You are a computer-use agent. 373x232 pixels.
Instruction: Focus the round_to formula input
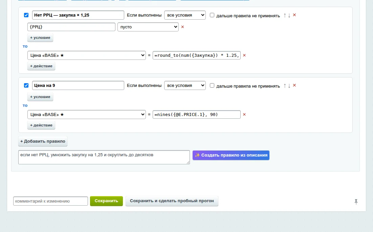coord(197,55)
